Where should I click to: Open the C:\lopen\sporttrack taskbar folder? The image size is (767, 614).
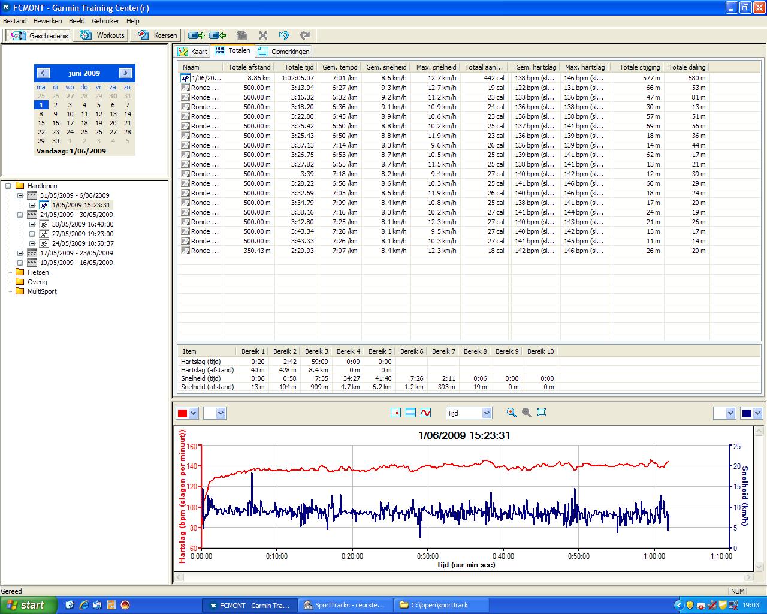click(442, 605)
